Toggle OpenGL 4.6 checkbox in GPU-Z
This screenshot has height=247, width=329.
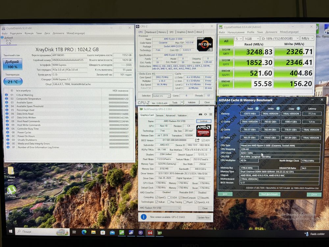[x=196, y=202]
